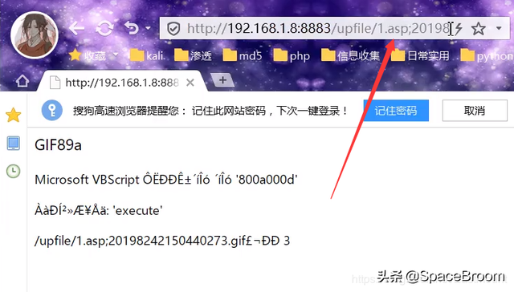
Task: Click the '800a000d' error line
Action: point(166,180)
